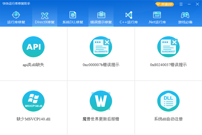202x135 pixels.
Task: Click the 缺少MSVCP140.dll text label
Action: point(33,119)
